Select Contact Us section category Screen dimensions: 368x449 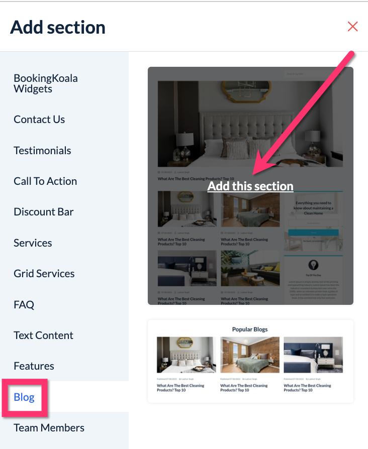[39, 120]
